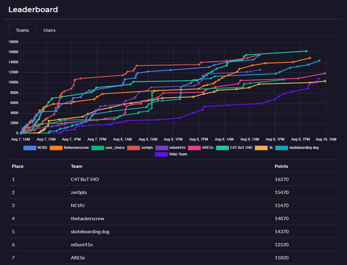
Task: Click the final data point of C4T BuT S4D line
Action: pos(306,51)
